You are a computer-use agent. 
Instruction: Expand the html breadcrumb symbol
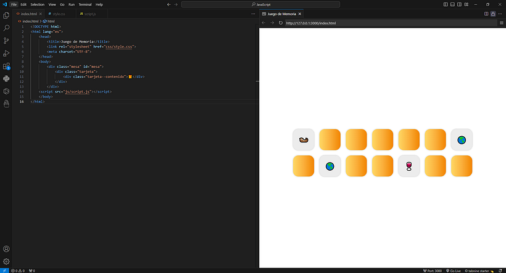click(49, 22)
